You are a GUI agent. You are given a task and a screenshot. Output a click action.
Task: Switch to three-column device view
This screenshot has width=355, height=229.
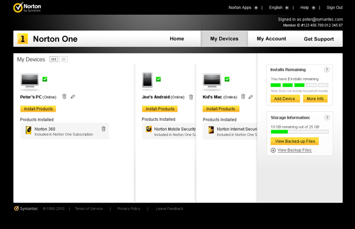coord(54,59)
